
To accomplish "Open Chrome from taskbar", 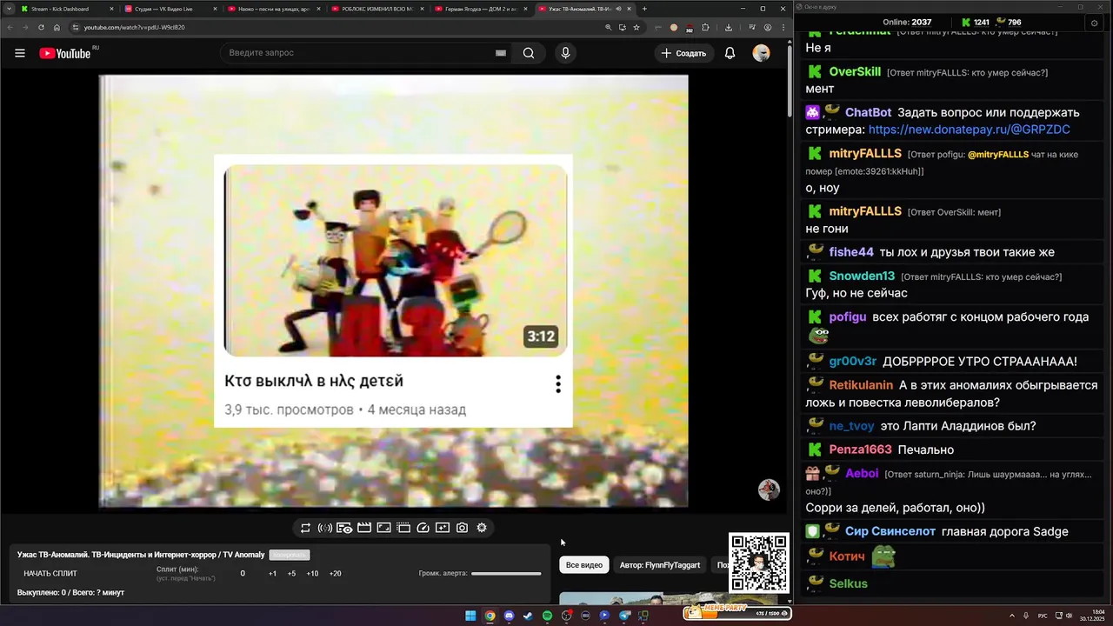I will point(490,616).
